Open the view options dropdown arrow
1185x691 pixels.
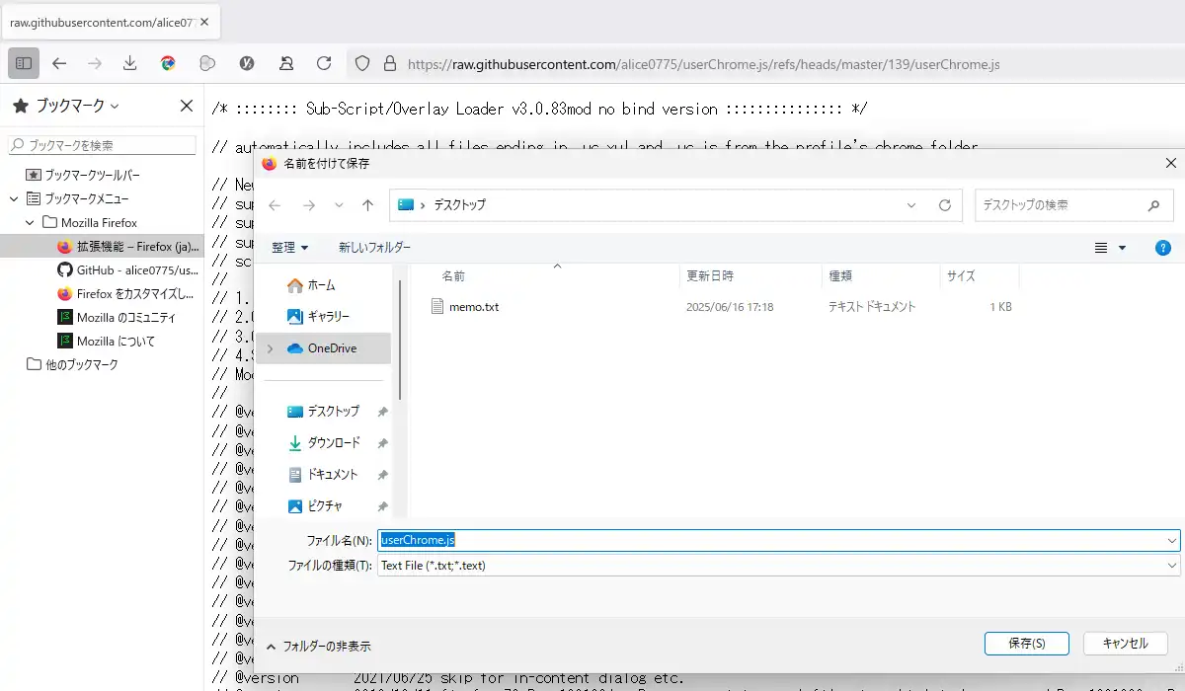tap(1122, 248)
